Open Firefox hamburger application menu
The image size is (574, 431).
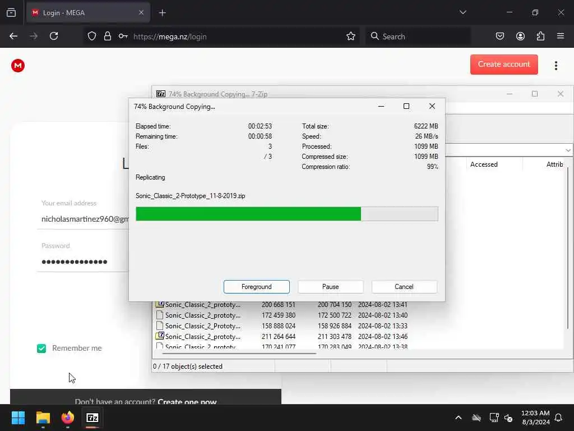(x=561, y=36)
